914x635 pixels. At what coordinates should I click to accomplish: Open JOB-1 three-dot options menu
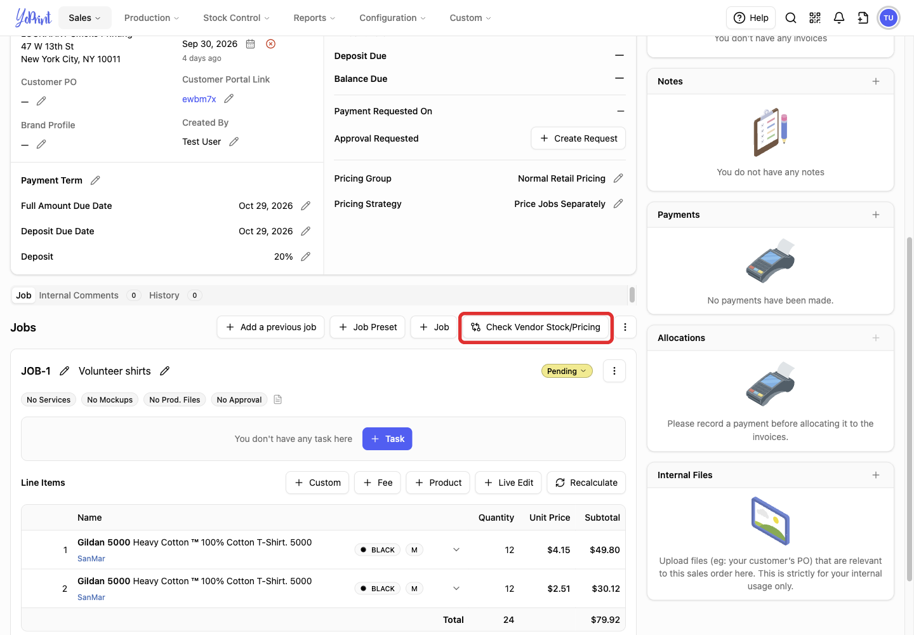click(x=614, y=371)
